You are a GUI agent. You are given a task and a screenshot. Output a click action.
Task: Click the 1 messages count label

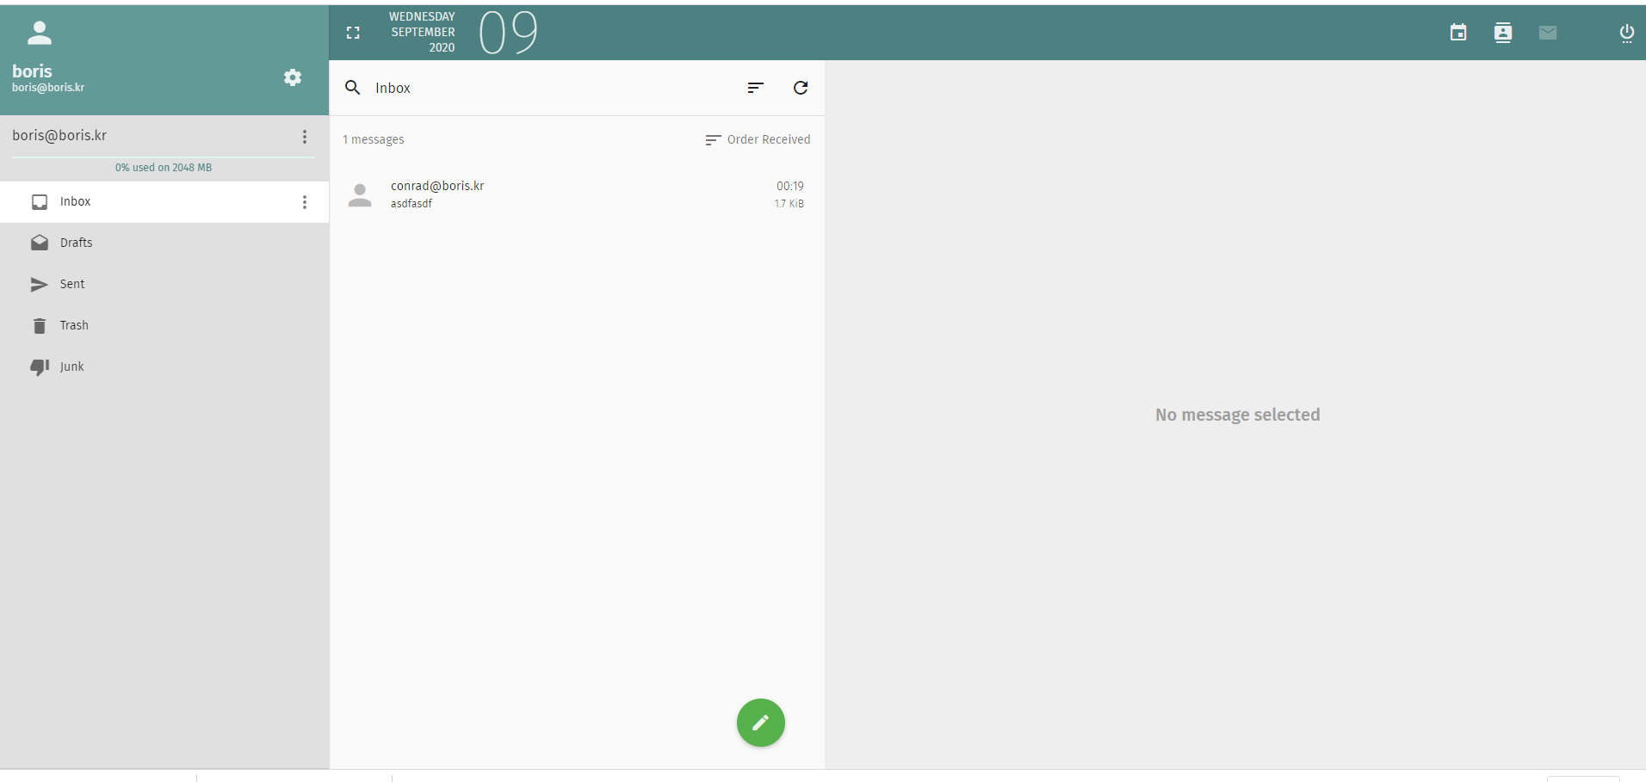click(374, 139)
